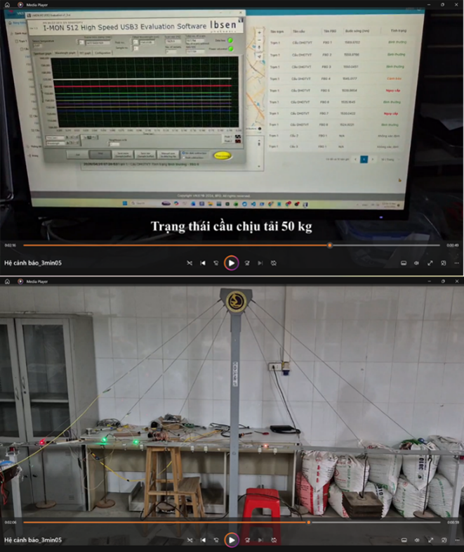Play the video in the top Media Player
Screen dimensions: 464x552
click(x=231, y=263)
